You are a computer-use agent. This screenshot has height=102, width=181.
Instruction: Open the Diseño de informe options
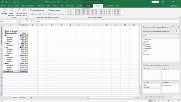point(19,12)
